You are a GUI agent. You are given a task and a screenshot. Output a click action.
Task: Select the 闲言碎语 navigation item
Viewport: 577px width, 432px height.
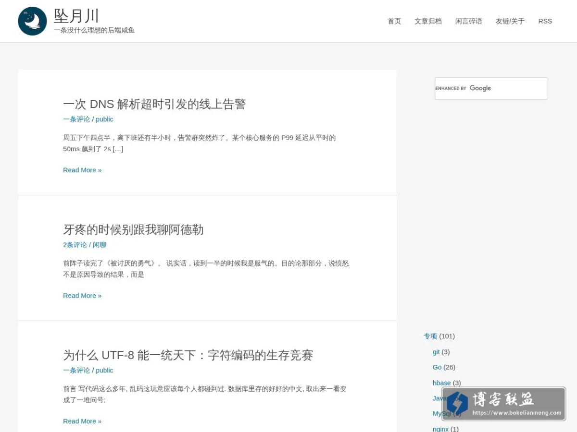point(469,21)
